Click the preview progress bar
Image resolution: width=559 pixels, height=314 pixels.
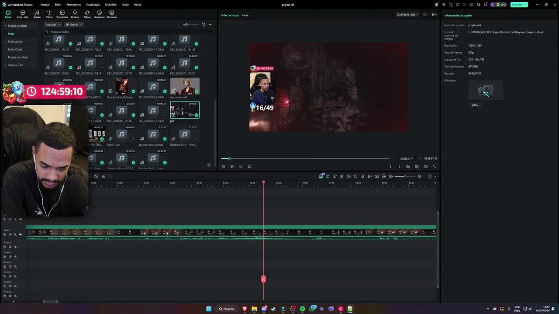[305, 158]
